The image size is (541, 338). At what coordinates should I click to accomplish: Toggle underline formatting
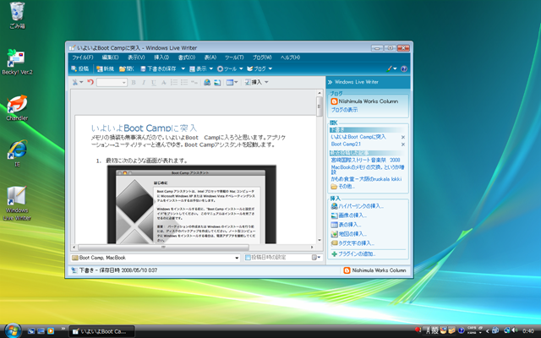click(154, 83)
